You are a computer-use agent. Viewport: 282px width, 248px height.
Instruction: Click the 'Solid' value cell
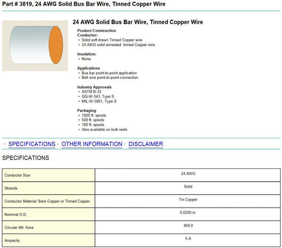point(188,188)
